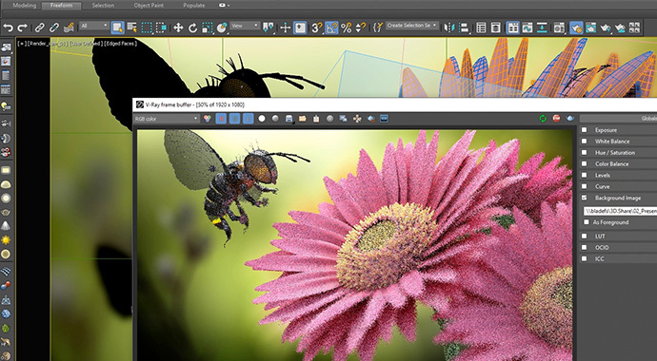This screenshot has height=361, width=657.
Task: Enable the Curve checkbox
Action: (x=584, y=186)
